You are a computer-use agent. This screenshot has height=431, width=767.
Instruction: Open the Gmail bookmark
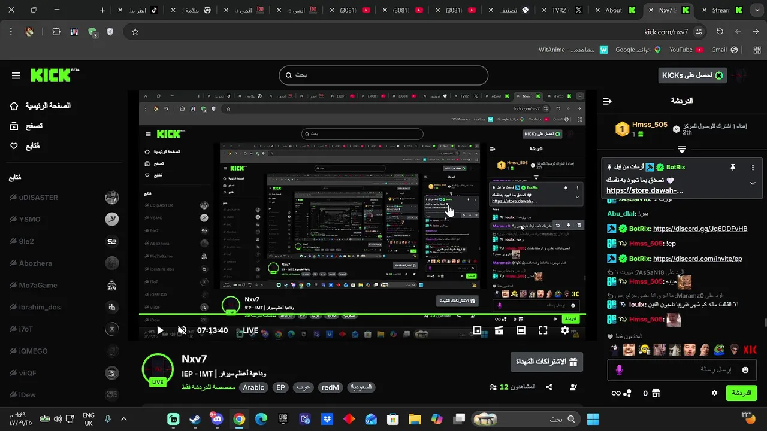click(x=724, y=50)
